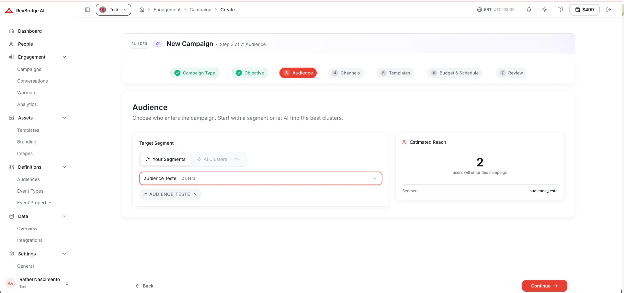Go to the Channels step
The image size is (624, 293).
point(346,73)
